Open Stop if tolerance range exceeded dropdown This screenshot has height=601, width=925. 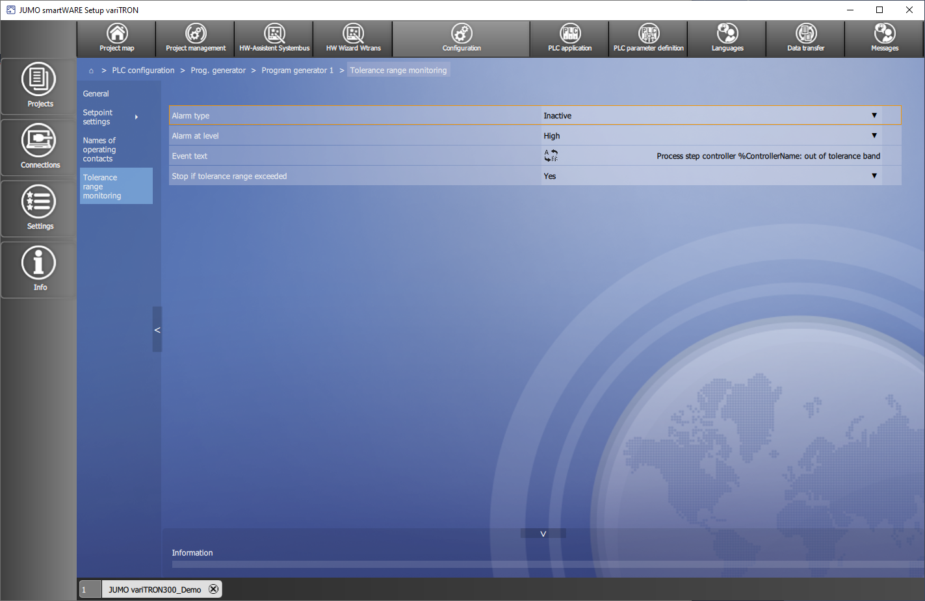[x=874, y=176]
